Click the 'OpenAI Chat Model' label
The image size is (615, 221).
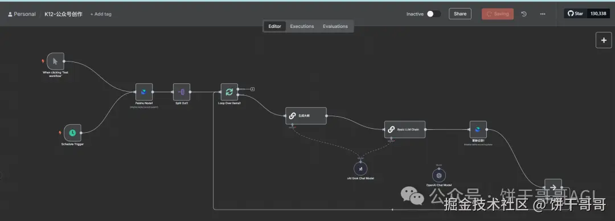pyautogui.click(x=439, y=185)
